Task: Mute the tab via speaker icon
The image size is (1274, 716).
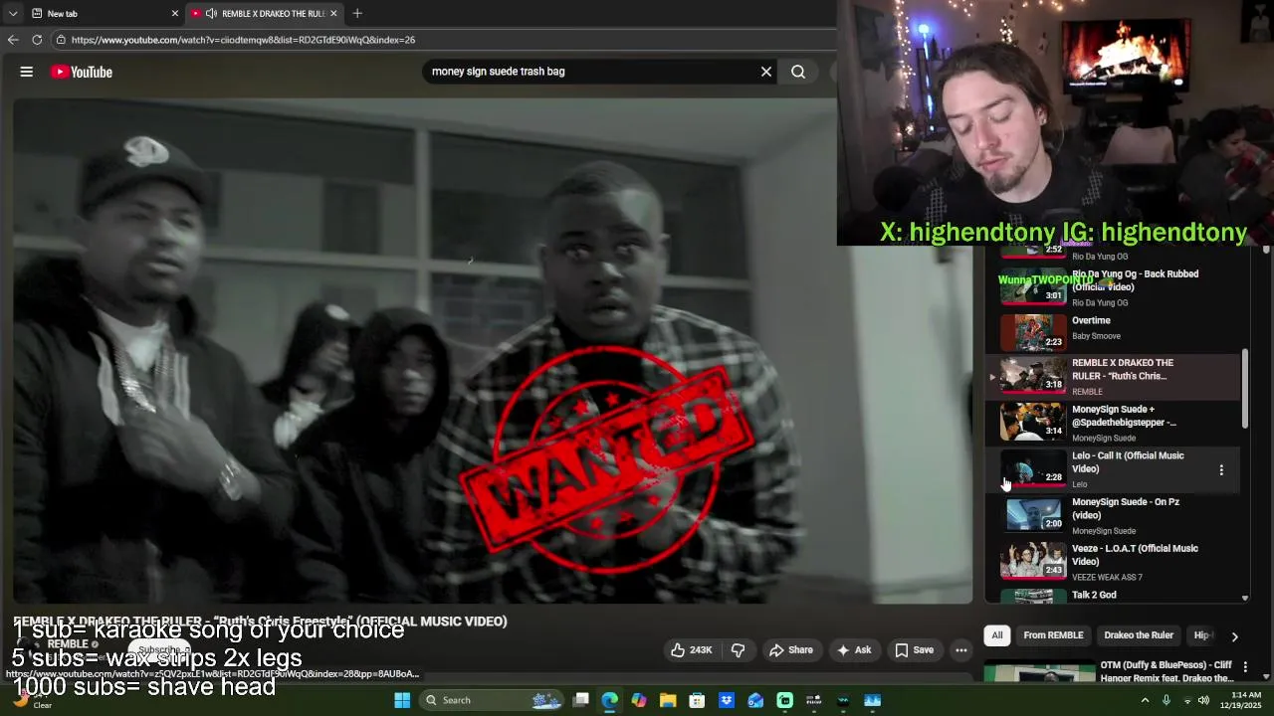Action: click(211, 13)
